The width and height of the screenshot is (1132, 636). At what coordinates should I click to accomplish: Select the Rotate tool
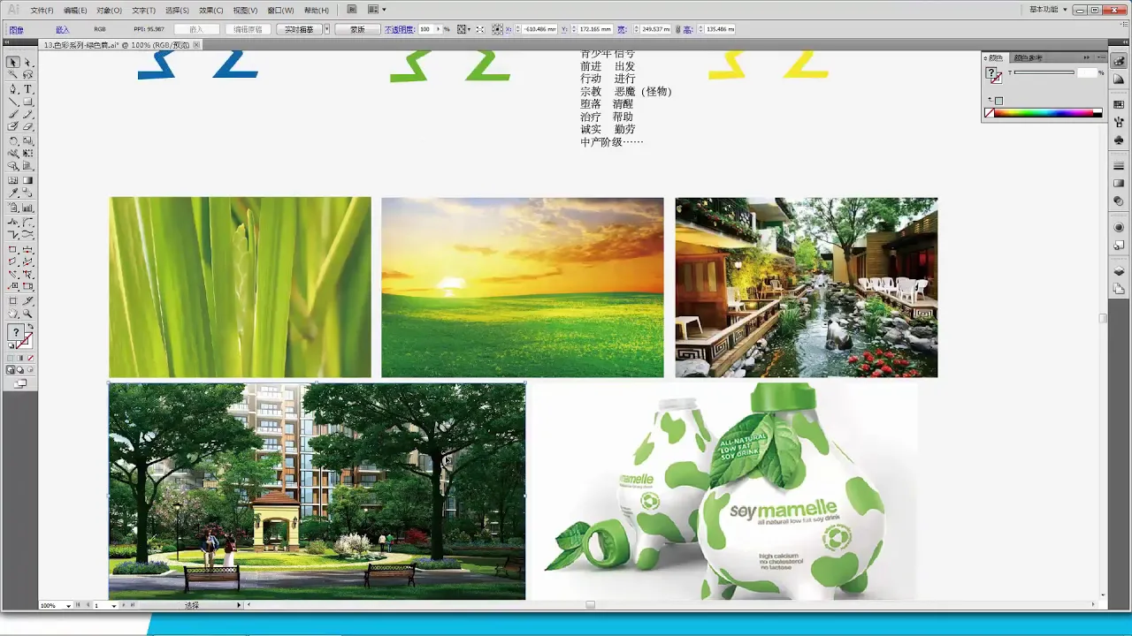12,140
